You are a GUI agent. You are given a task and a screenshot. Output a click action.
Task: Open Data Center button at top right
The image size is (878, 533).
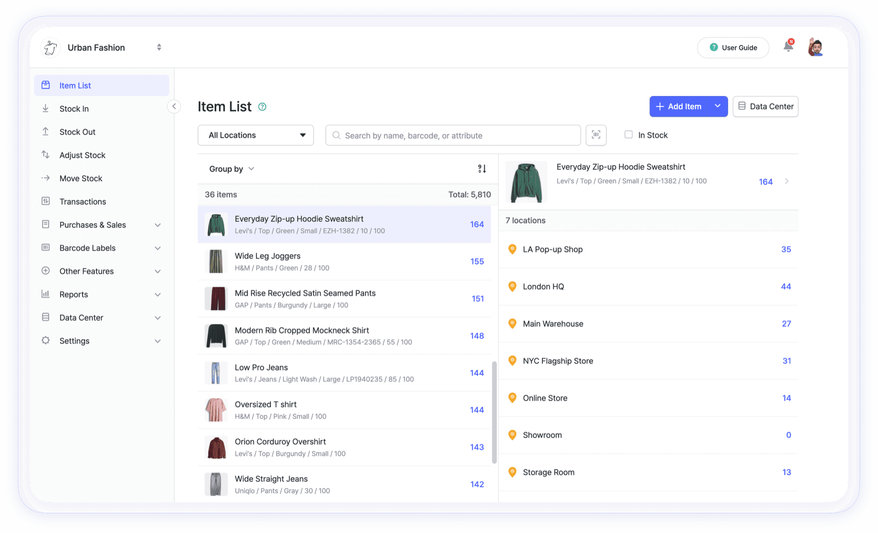(766, 107)
